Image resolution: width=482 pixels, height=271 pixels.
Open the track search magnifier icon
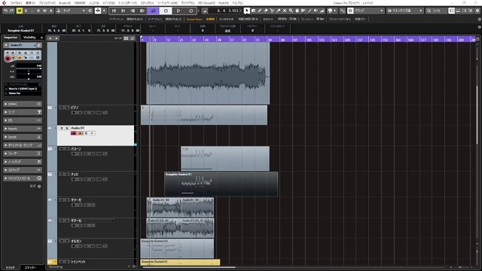click(x=133, y=38)
